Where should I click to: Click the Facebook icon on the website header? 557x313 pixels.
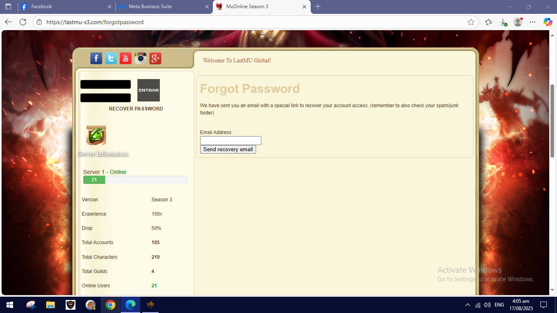pos(96,58)
